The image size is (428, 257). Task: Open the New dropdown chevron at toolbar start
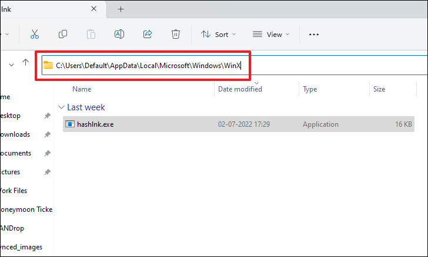coord(7,35)
